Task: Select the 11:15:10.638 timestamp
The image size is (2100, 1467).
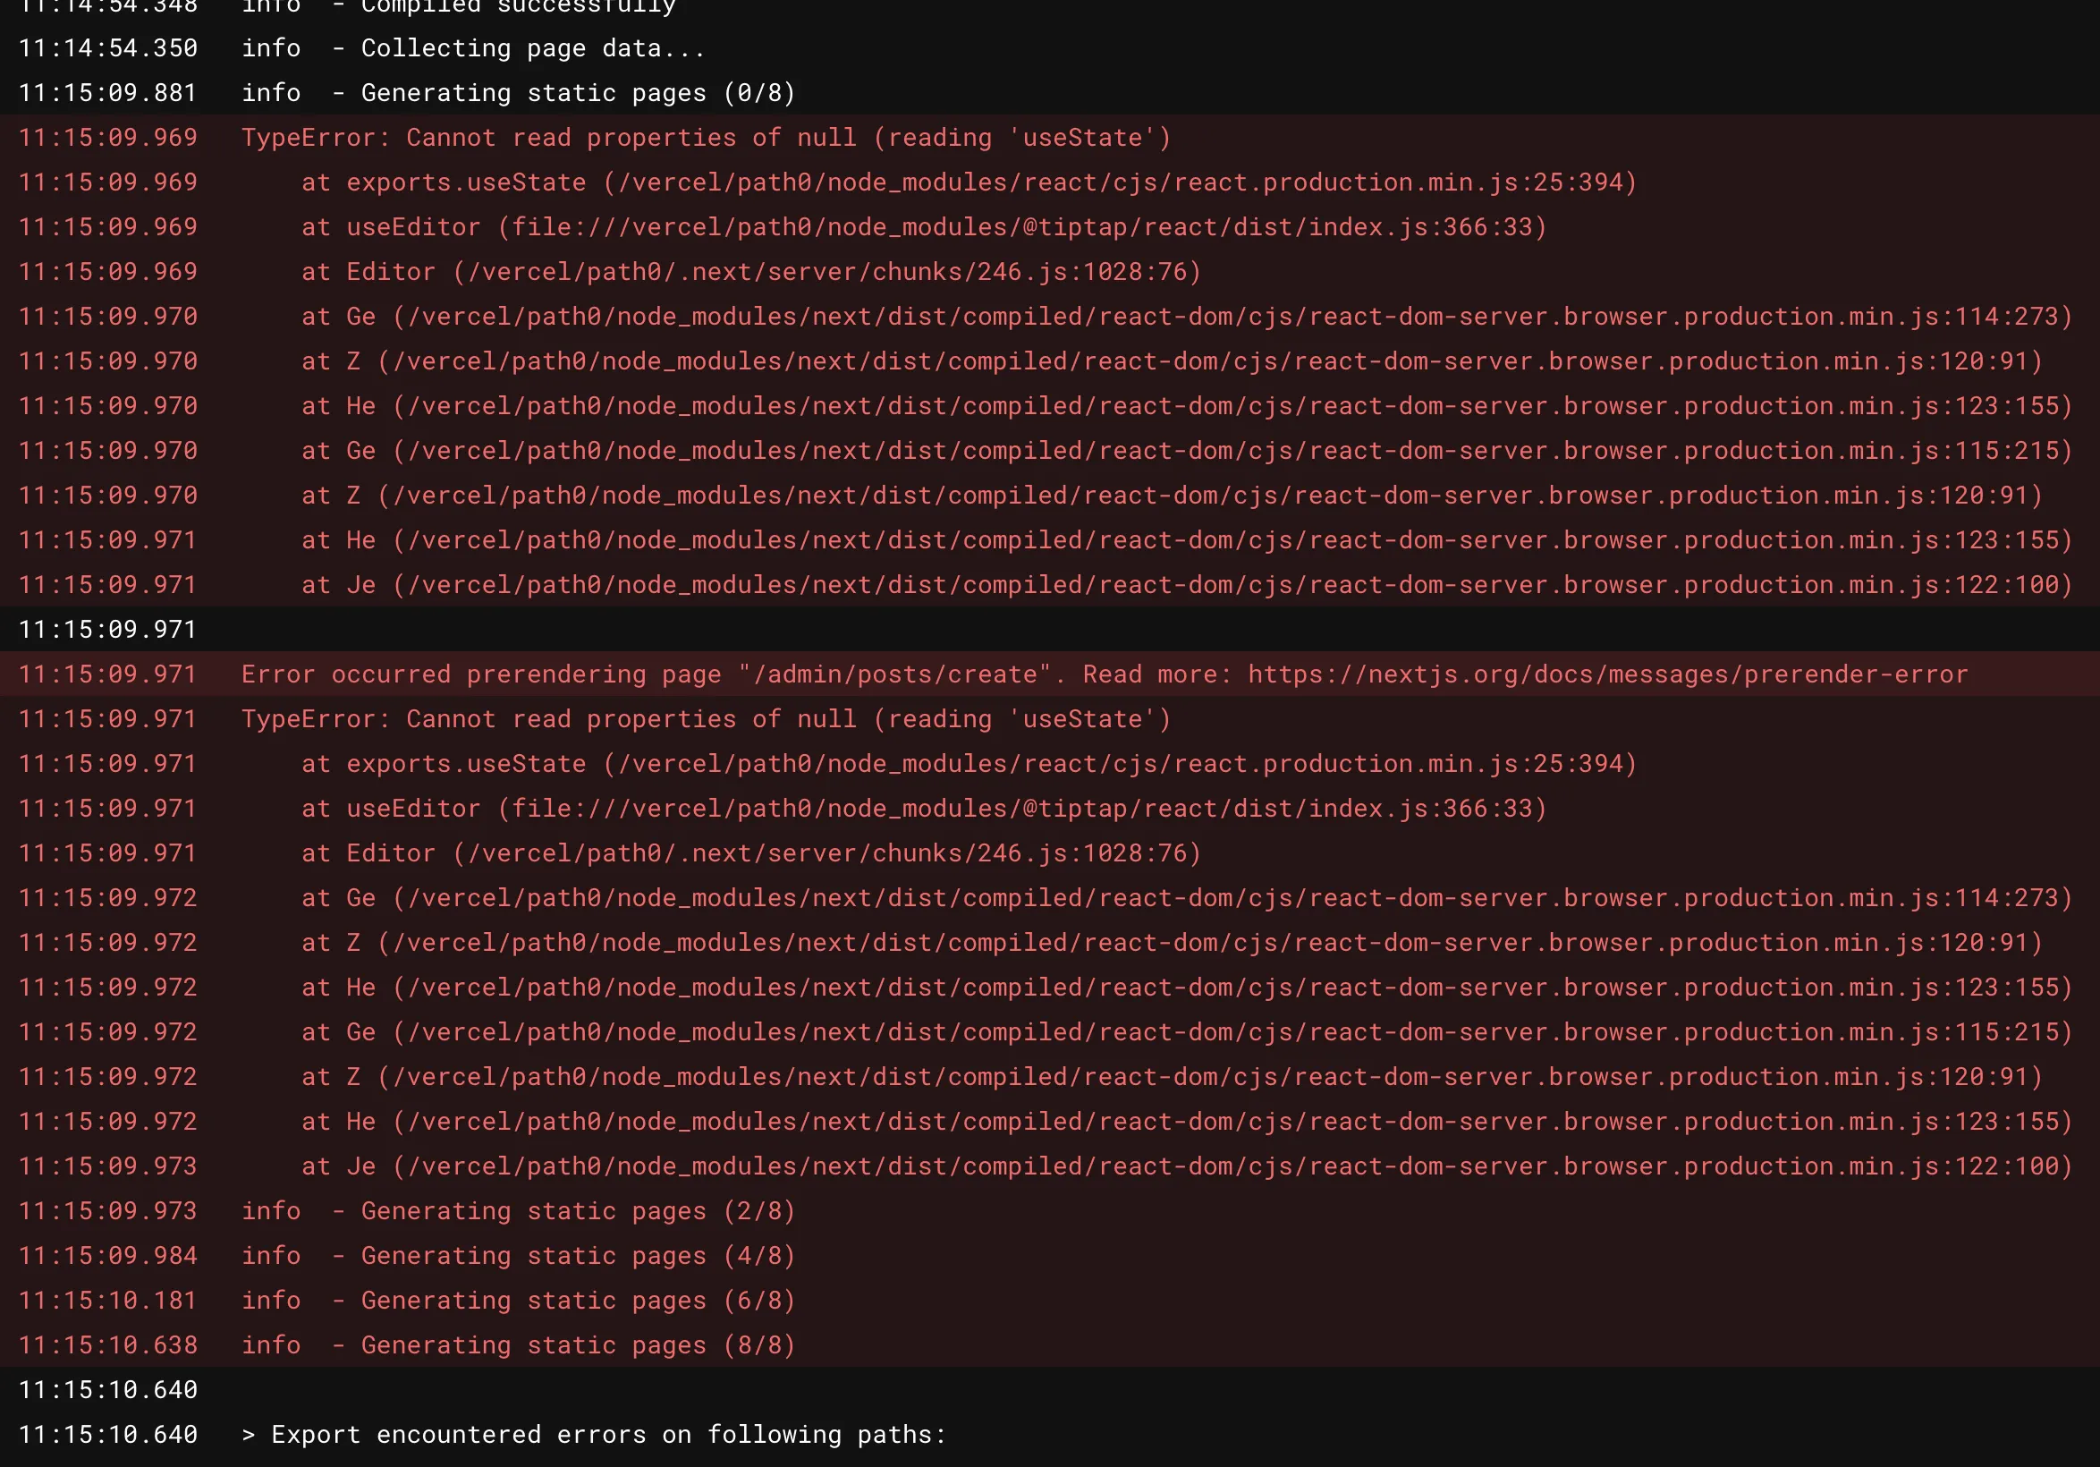Action: tap(108, 1345)
